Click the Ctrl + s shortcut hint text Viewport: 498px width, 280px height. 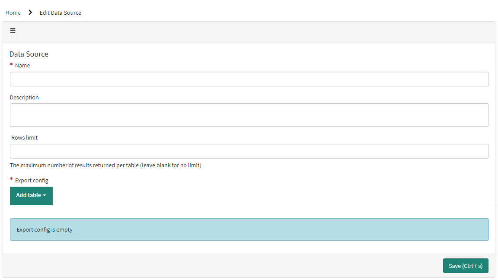(x=472, y=266)
